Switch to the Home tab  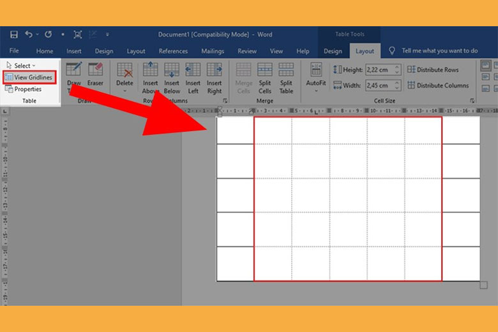[45, 51]
